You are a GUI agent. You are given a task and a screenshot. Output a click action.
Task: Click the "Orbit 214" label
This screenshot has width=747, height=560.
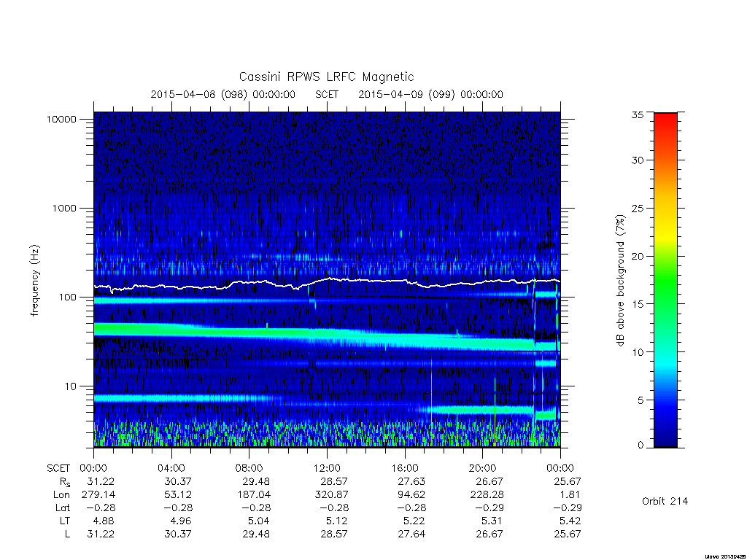tap(665, 501)
